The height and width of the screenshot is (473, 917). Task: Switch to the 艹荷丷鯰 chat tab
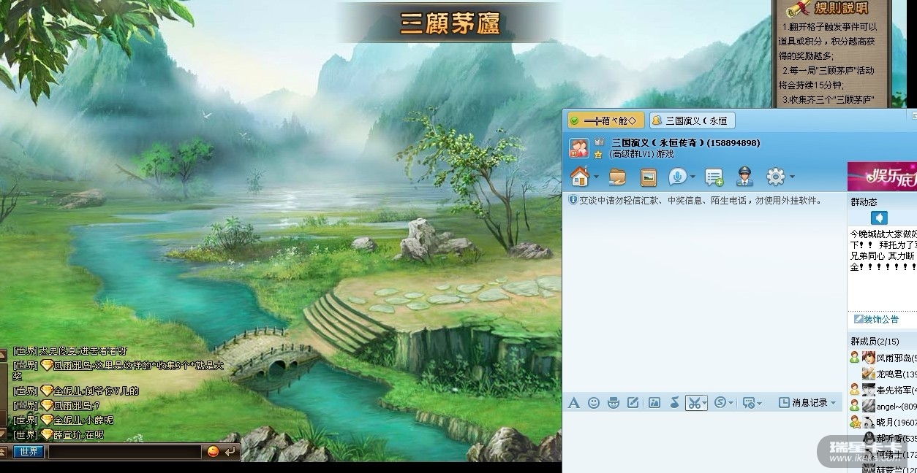point(606,120)
